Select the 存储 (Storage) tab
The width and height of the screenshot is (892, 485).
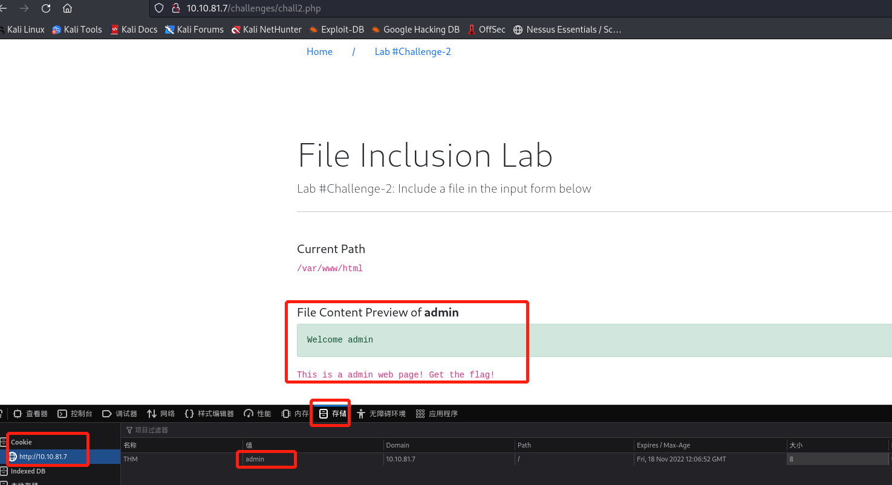pos(333,414)
